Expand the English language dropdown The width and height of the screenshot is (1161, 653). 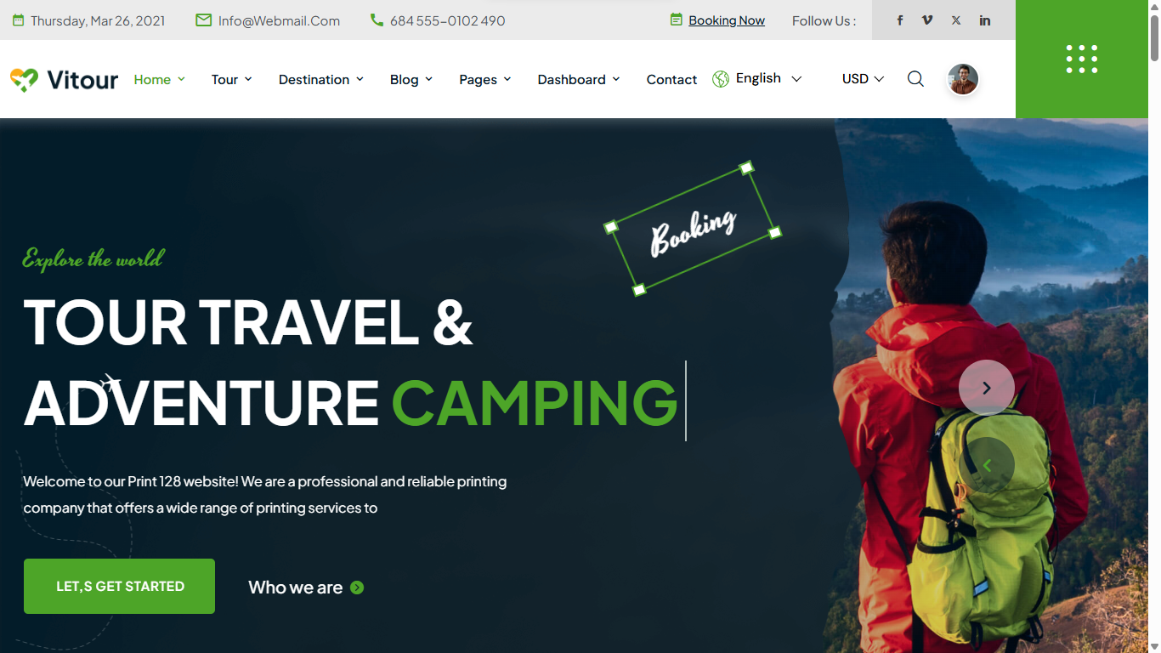[757, 78]
